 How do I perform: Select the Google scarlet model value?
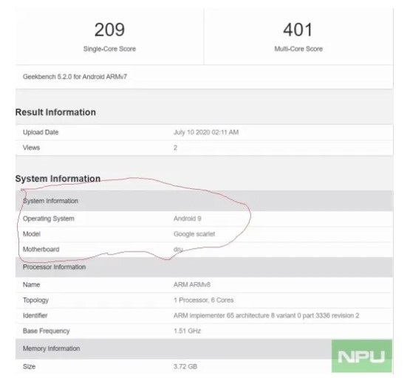[194, 234]
